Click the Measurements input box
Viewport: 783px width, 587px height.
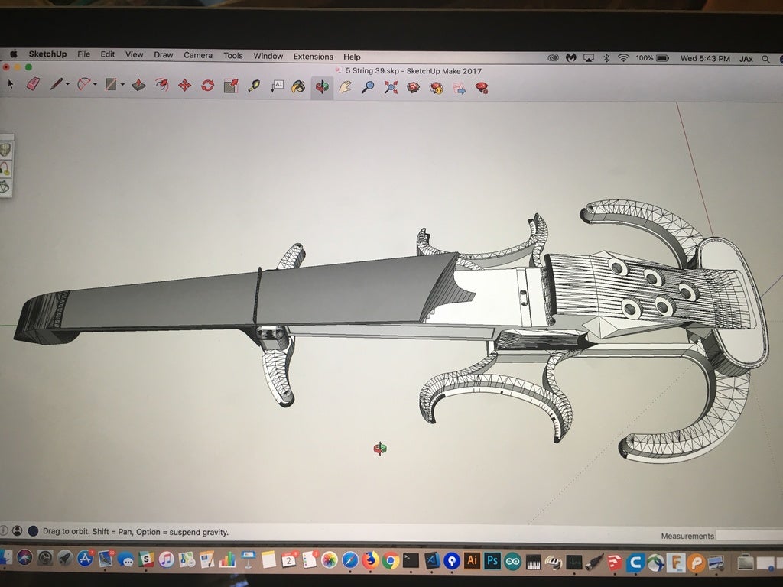(749, 536)
